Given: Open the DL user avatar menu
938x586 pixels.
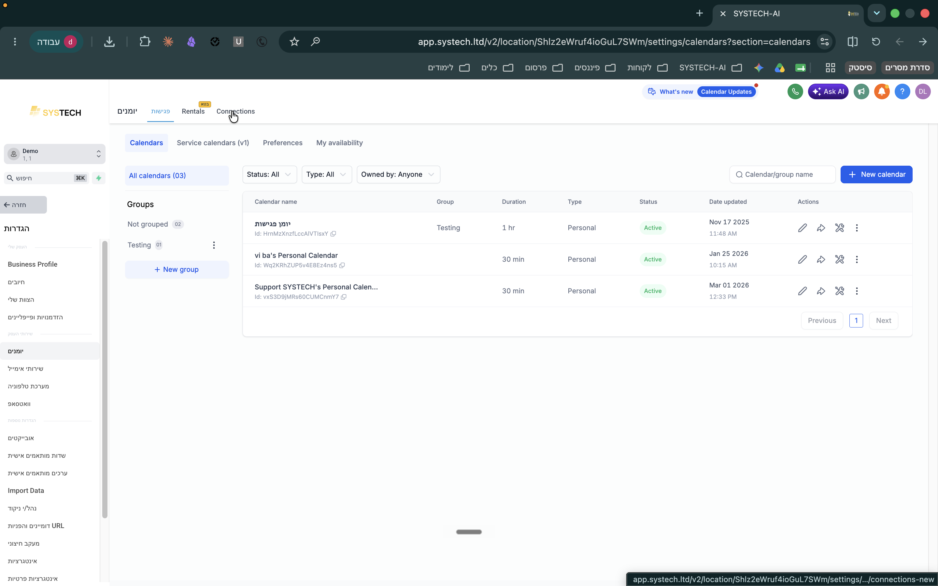Looking at the screenshot, I should coord(923,92).
